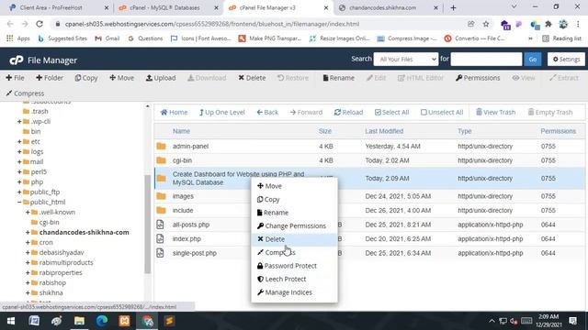Reload the file listing
The width and height of the screenshot is (588, 330).
[348, 112]
